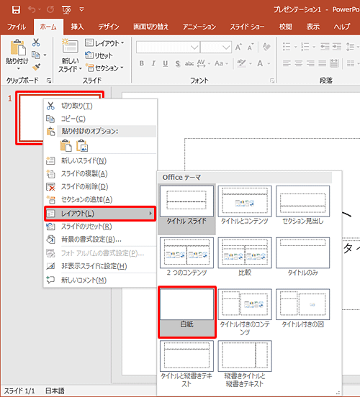Image resolution: width=360 pixels, height=397 pixels.
Task: Open the ribbon セクション dropdown
Action: point(104,68)
